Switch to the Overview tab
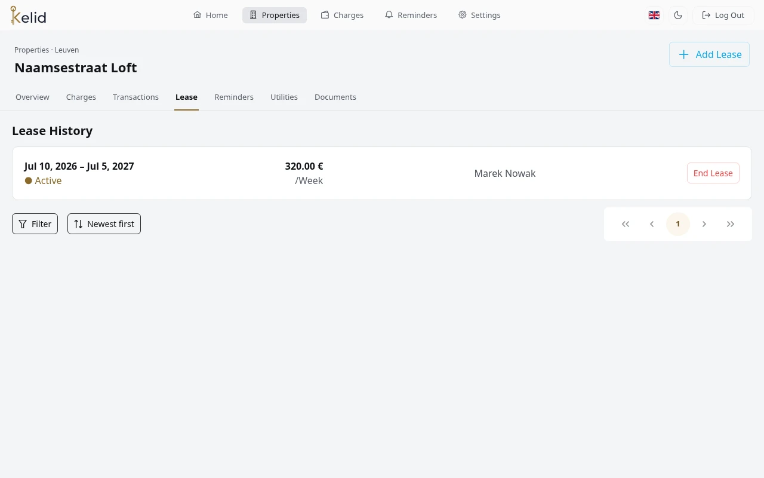The height and width of the screenshot is (478, 764). click(x=32, y=97)
